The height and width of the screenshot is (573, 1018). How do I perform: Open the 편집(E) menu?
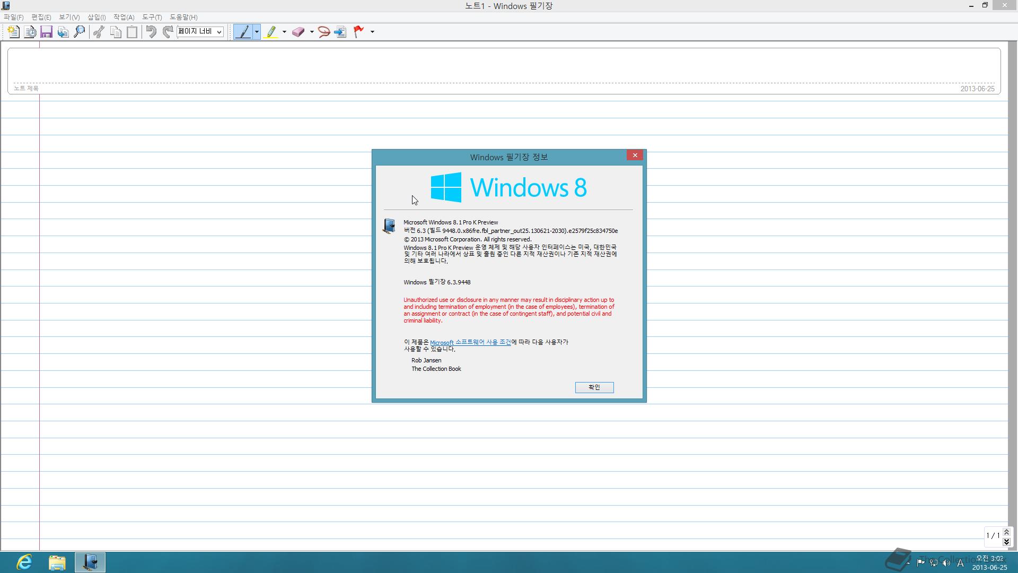point(41,17)
